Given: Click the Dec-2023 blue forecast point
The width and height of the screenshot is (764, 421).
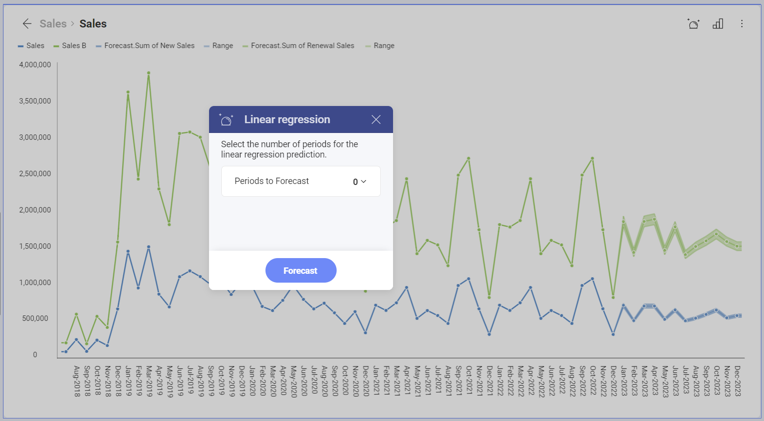Looking at the screenshot, I should tap(737, 316).
